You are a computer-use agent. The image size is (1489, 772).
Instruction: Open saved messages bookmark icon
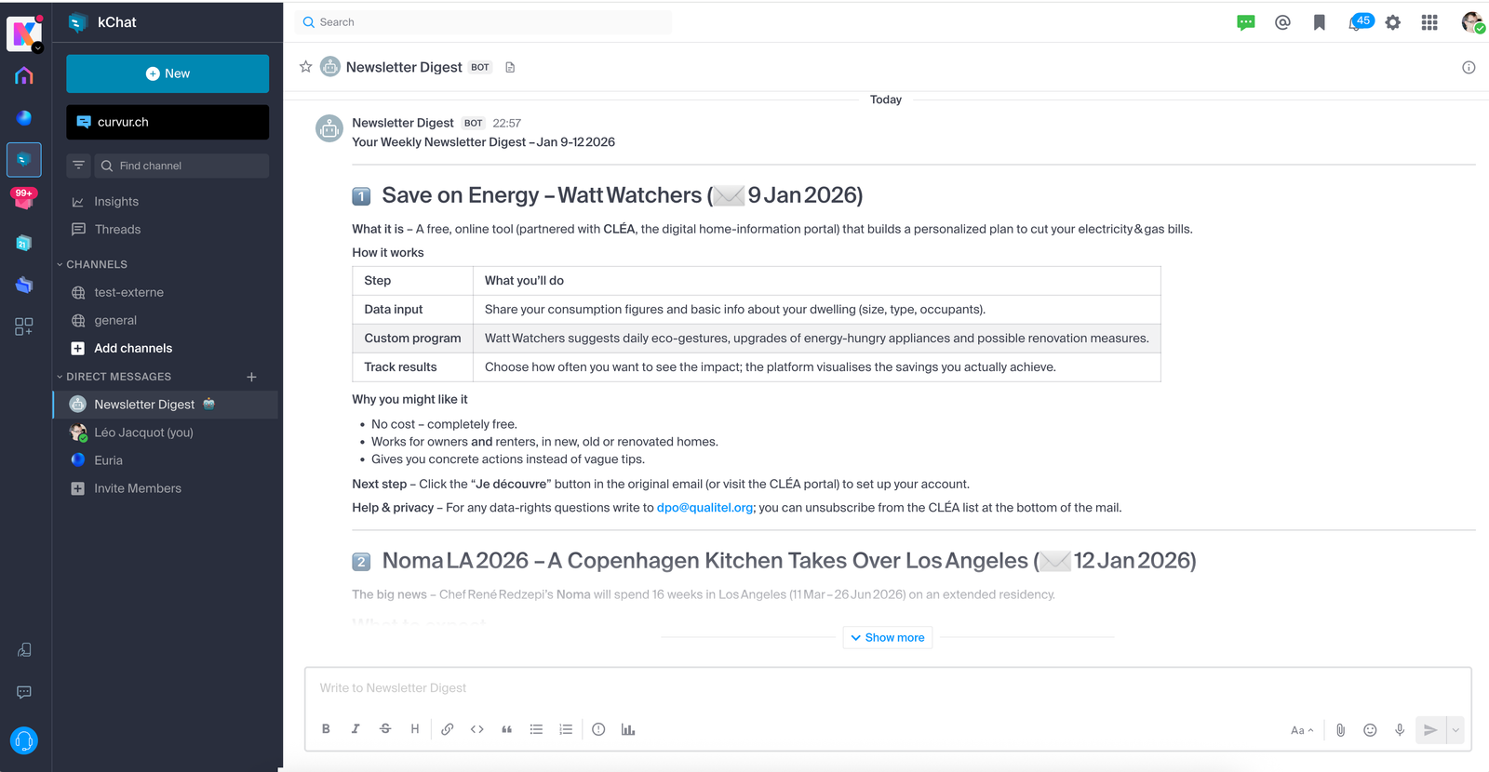tap(1319, 22)
